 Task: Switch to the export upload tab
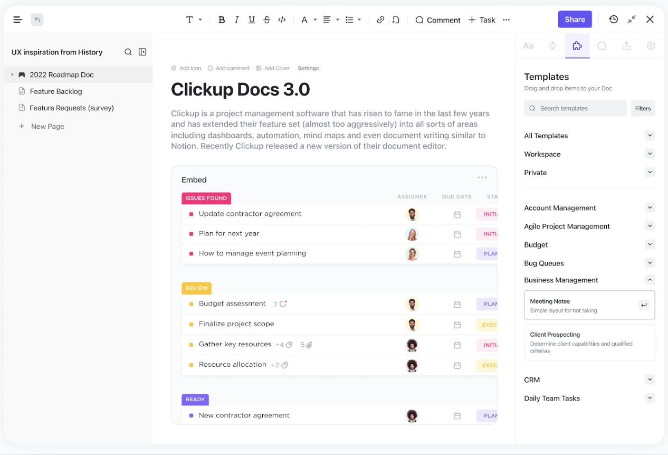pyautogui.click(x=626, y=46)
